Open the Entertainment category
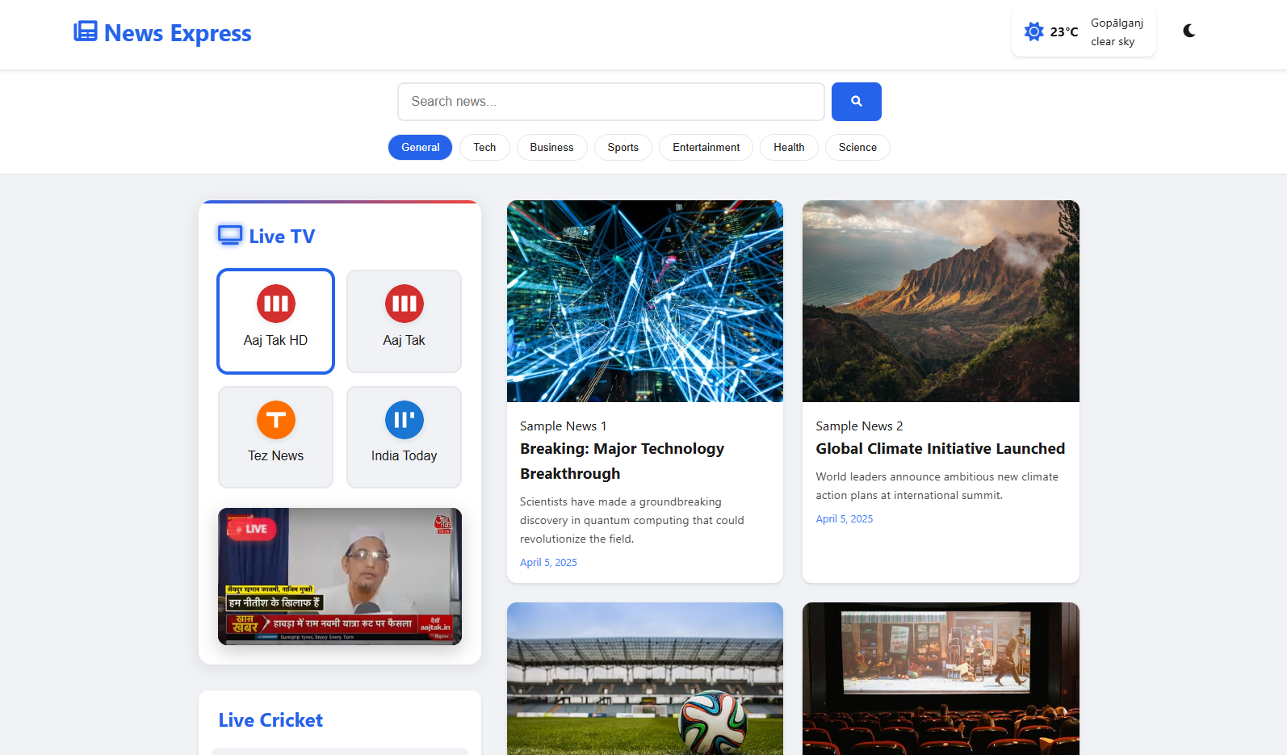Image resolution: width=1287 pixels, height=755 pixels. click(x=706, y=148)
